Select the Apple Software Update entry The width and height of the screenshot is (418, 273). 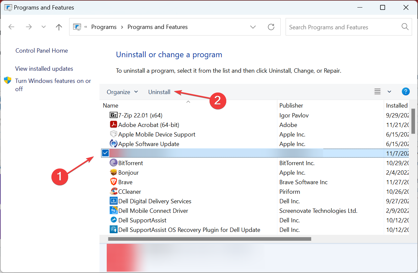[149, 144]
